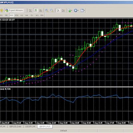The image size is (133, 133).
Task: Switch chart to line chart mode
Action: click(x=41, y=10)
